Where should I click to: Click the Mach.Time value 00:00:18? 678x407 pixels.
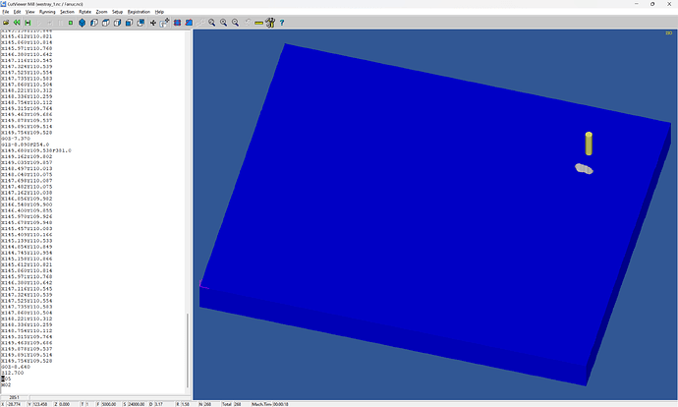[281, 404]
